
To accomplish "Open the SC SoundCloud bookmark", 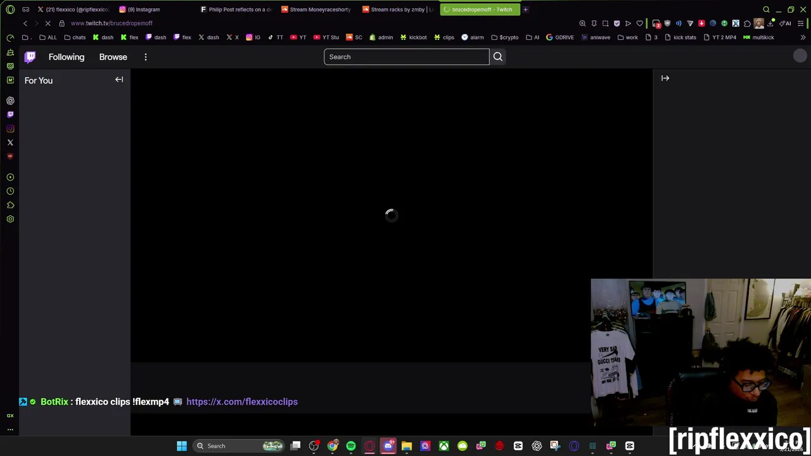I will (x=354, y=37).
